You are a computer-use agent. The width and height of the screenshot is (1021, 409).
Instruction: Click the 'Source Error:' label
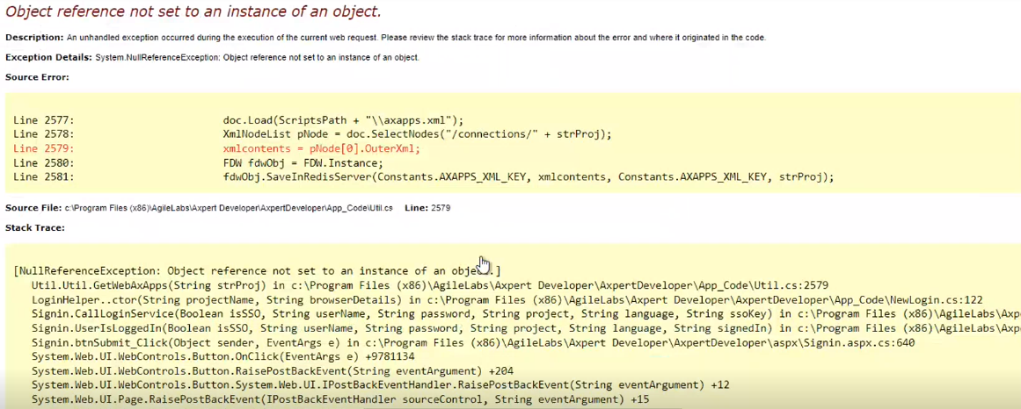point(37,77)
